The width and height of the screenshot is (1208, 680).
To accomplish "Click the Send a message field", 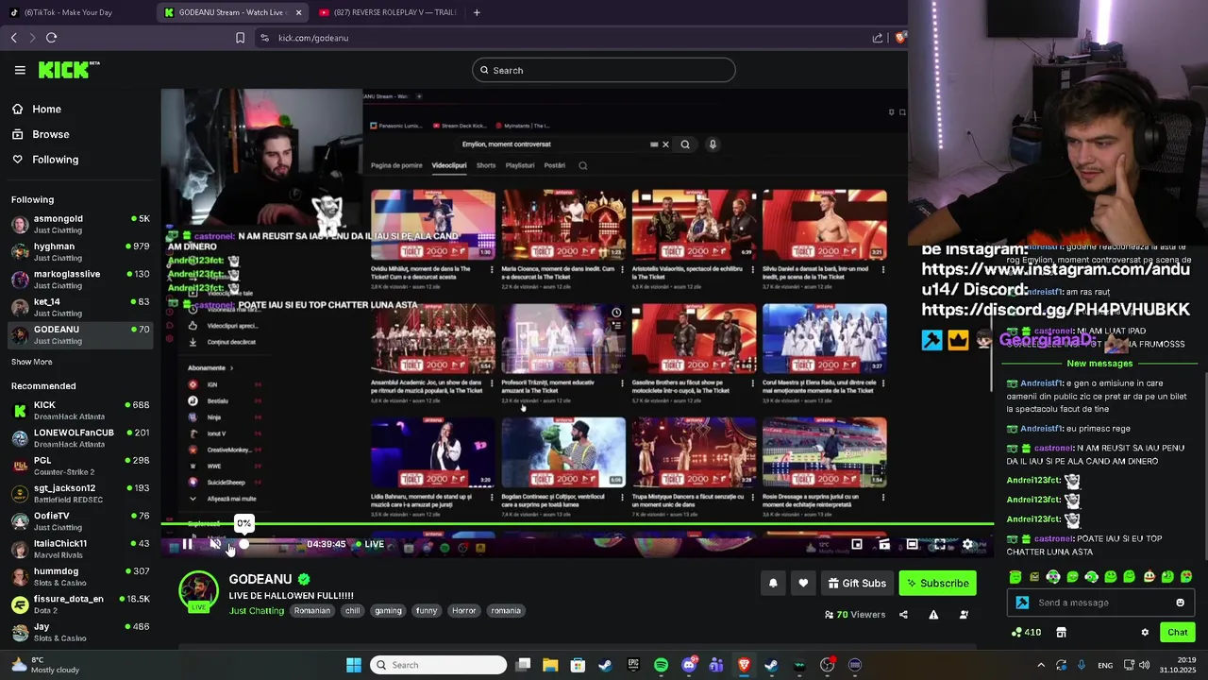I will coord(1101,603).
